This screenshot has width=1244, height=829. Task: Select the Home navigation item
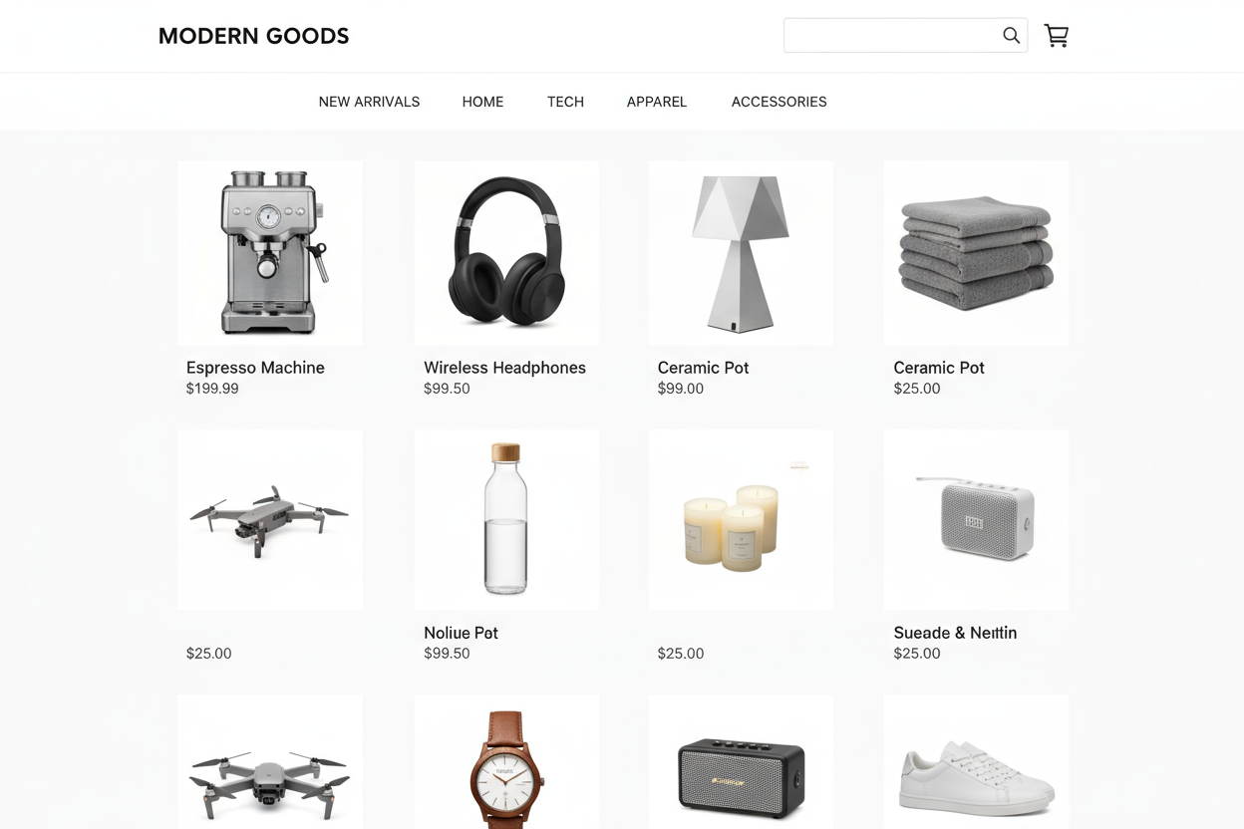[482, 102]
